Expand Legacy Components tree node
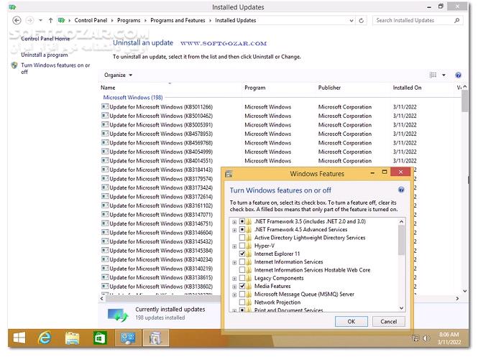The image size is (478, 357). [234, 279]
